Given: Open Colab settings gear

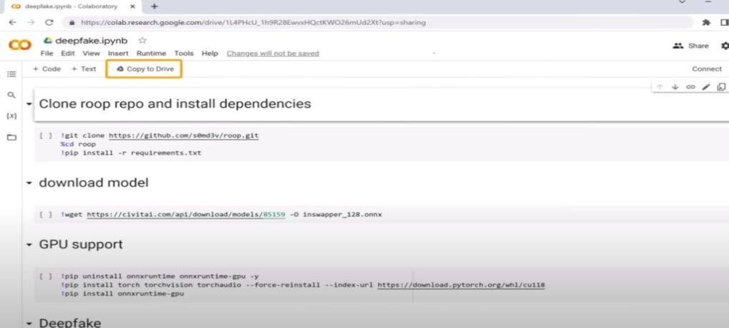Looking at the screenshot, I should coord(725,46).
